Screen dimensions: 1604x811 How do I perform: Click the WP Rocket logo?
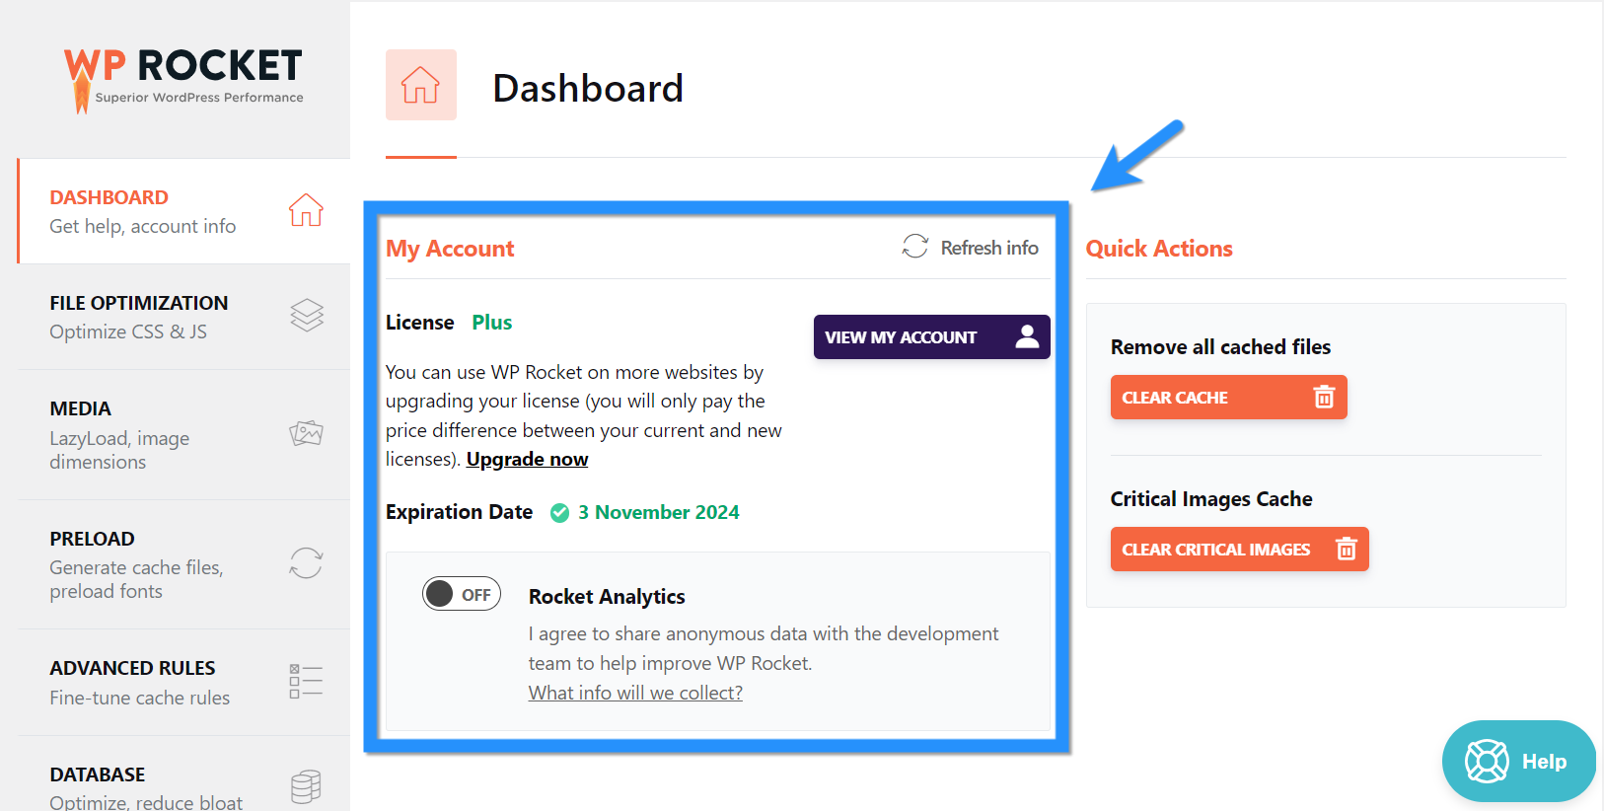point(183,77)
